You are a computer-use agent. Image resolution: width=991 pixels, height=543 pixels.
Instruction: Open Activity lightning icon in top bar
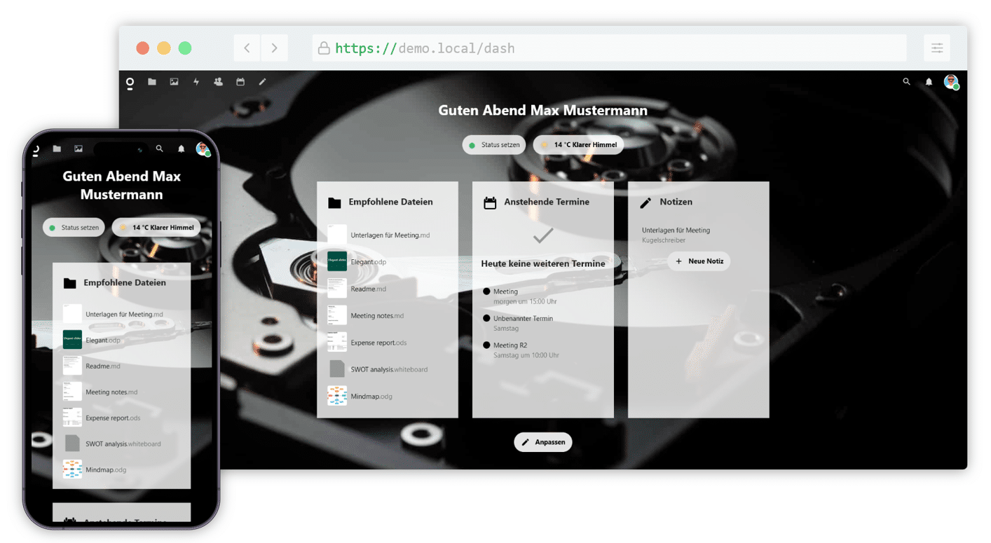click(196, 82)
